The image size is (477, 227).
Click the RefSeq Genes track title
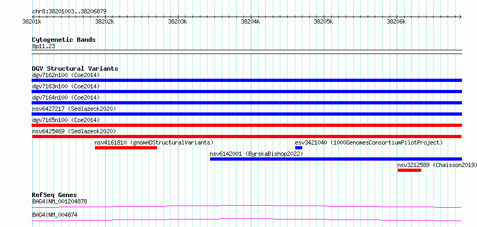tap(55, 195)
